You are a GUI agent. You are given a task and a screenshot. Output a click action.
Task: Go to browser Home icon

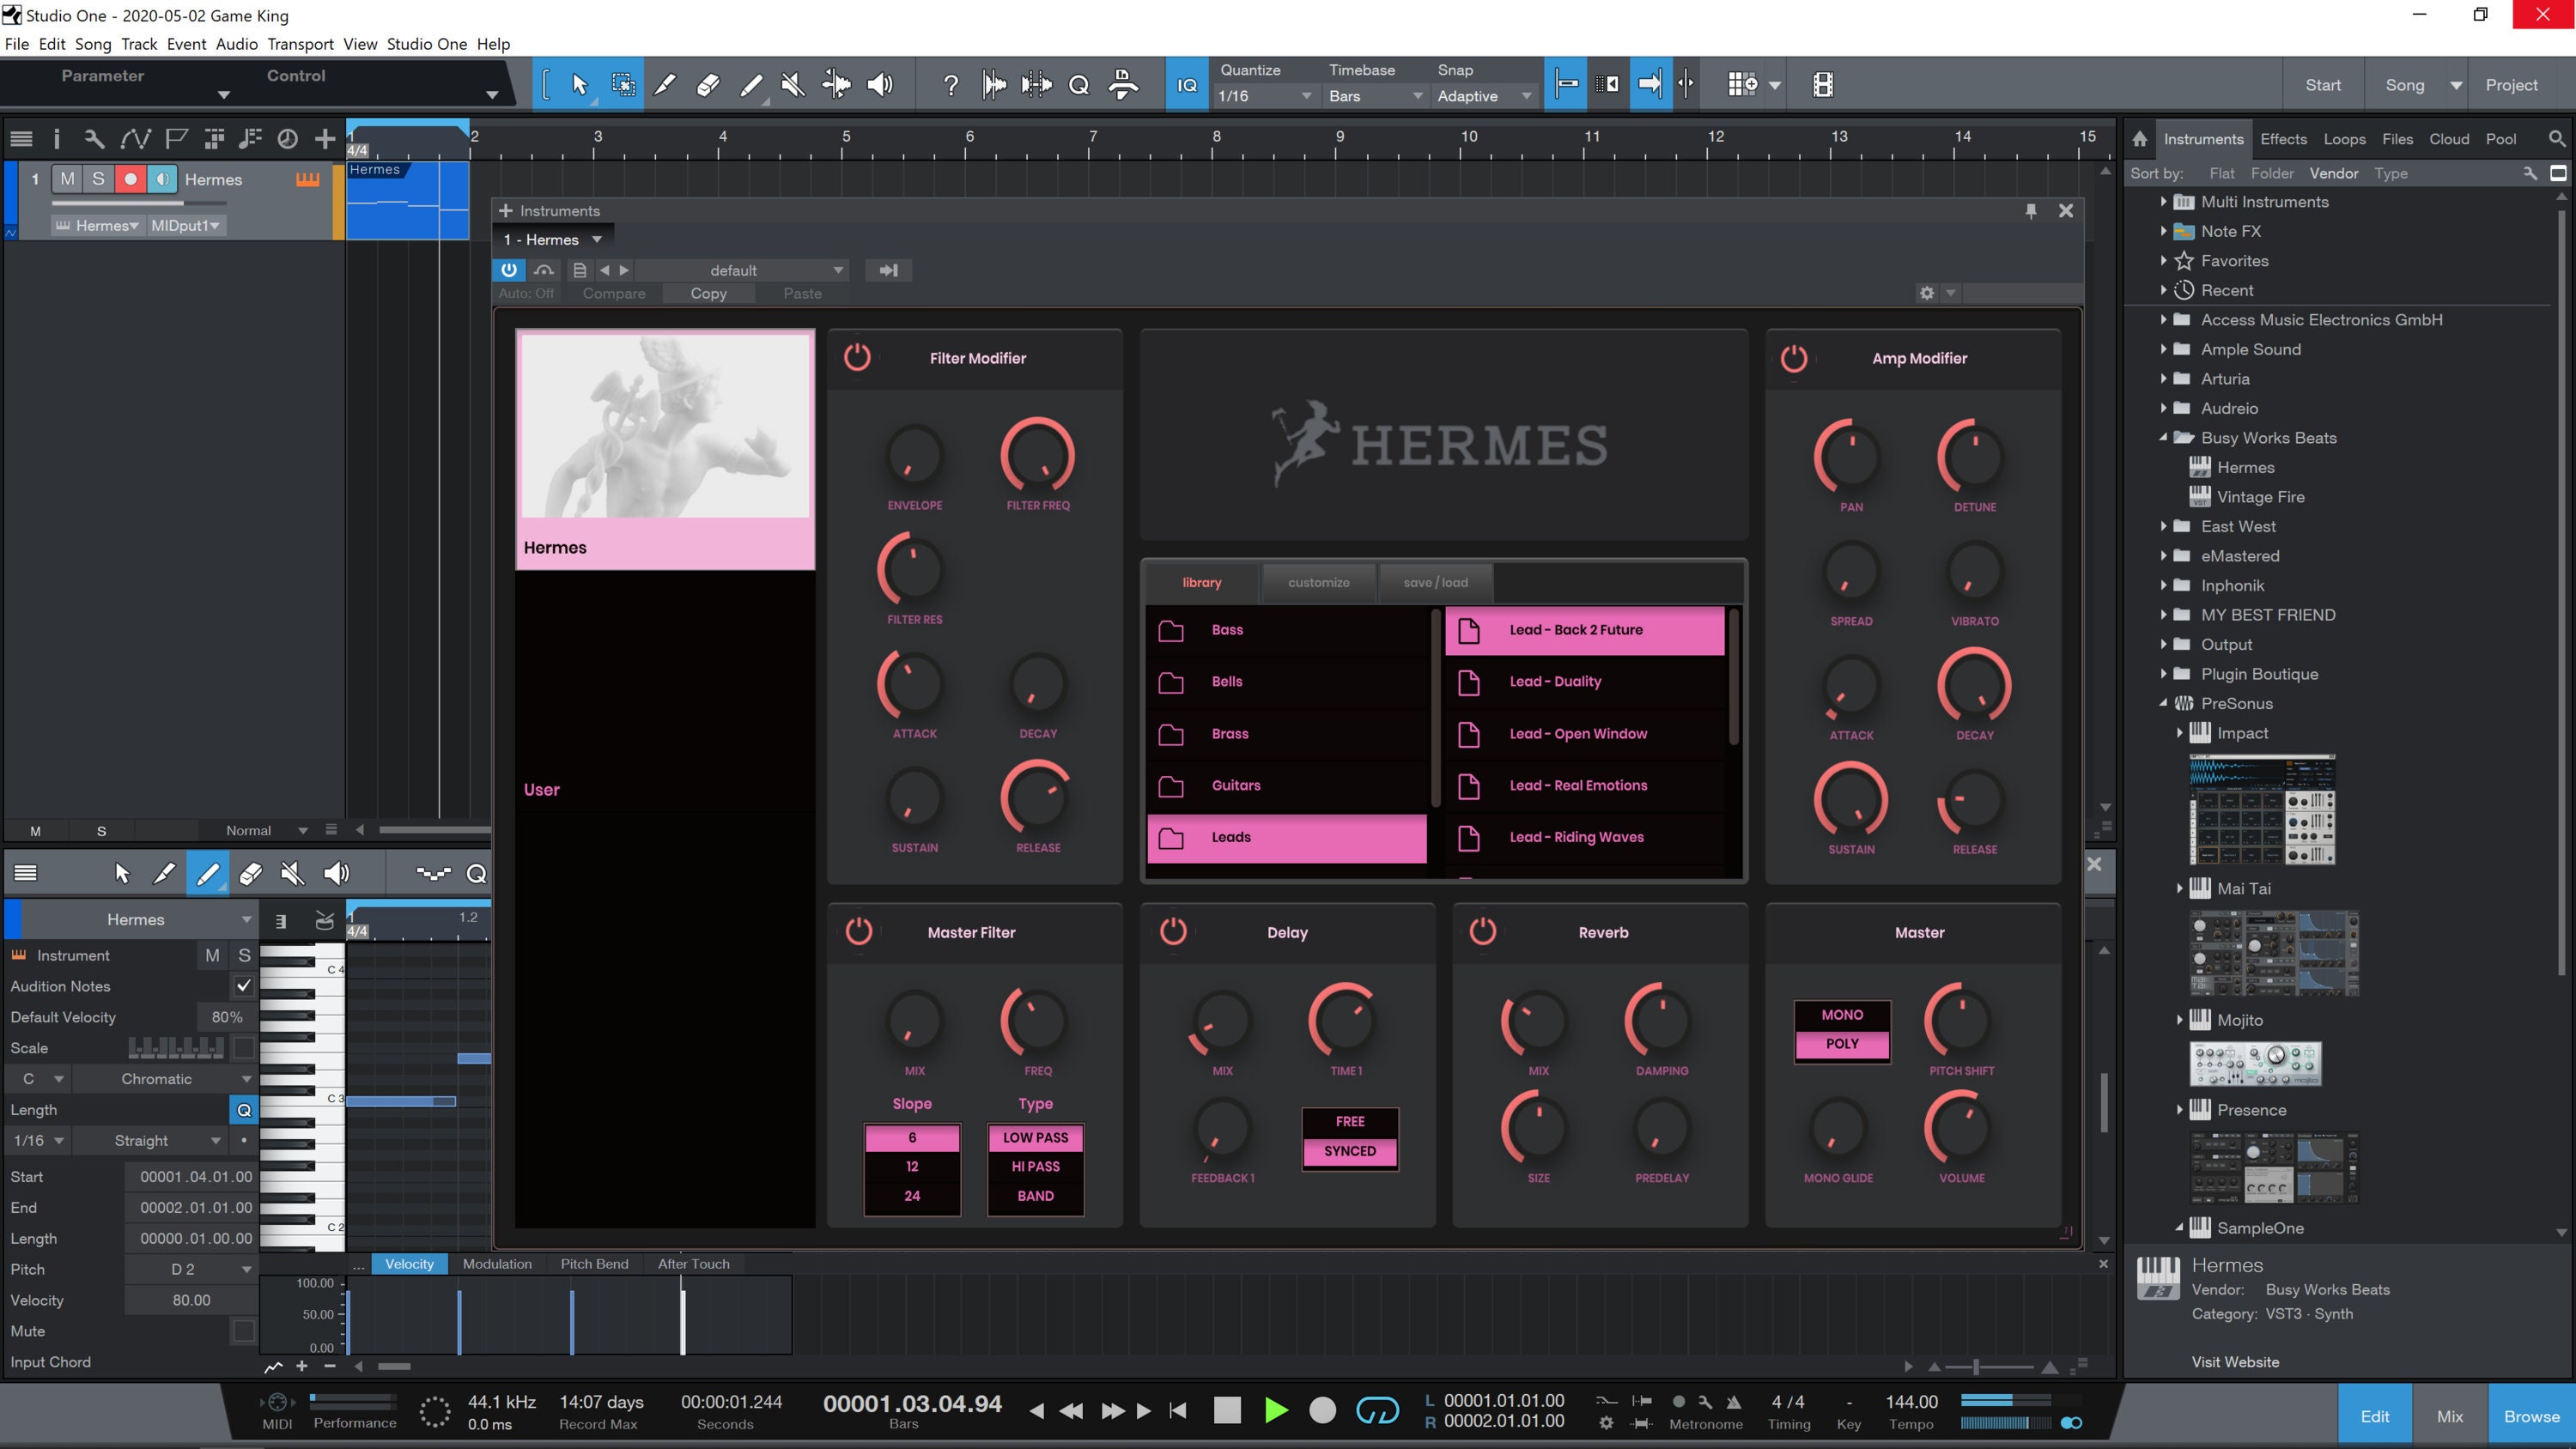pyautogui.click(x=2139, y=139)
